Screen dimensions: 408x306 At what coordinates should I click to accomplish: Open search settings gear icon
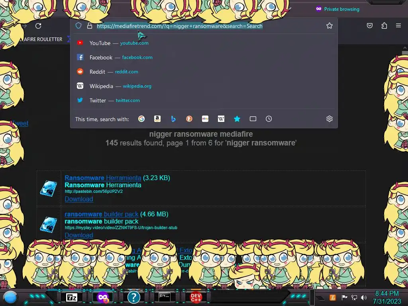click(x=330, y=119)
